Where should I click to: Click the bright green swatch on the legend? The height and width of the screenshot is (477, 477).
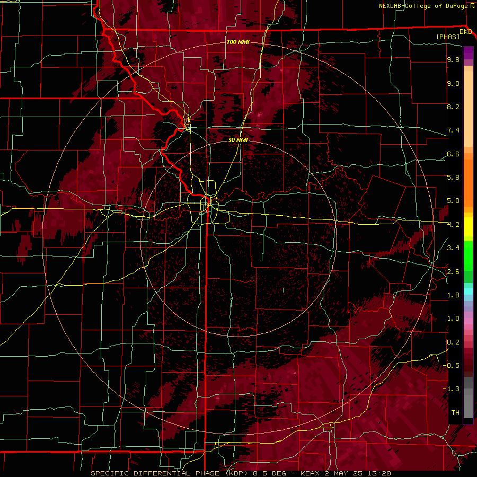pos(468,257)
